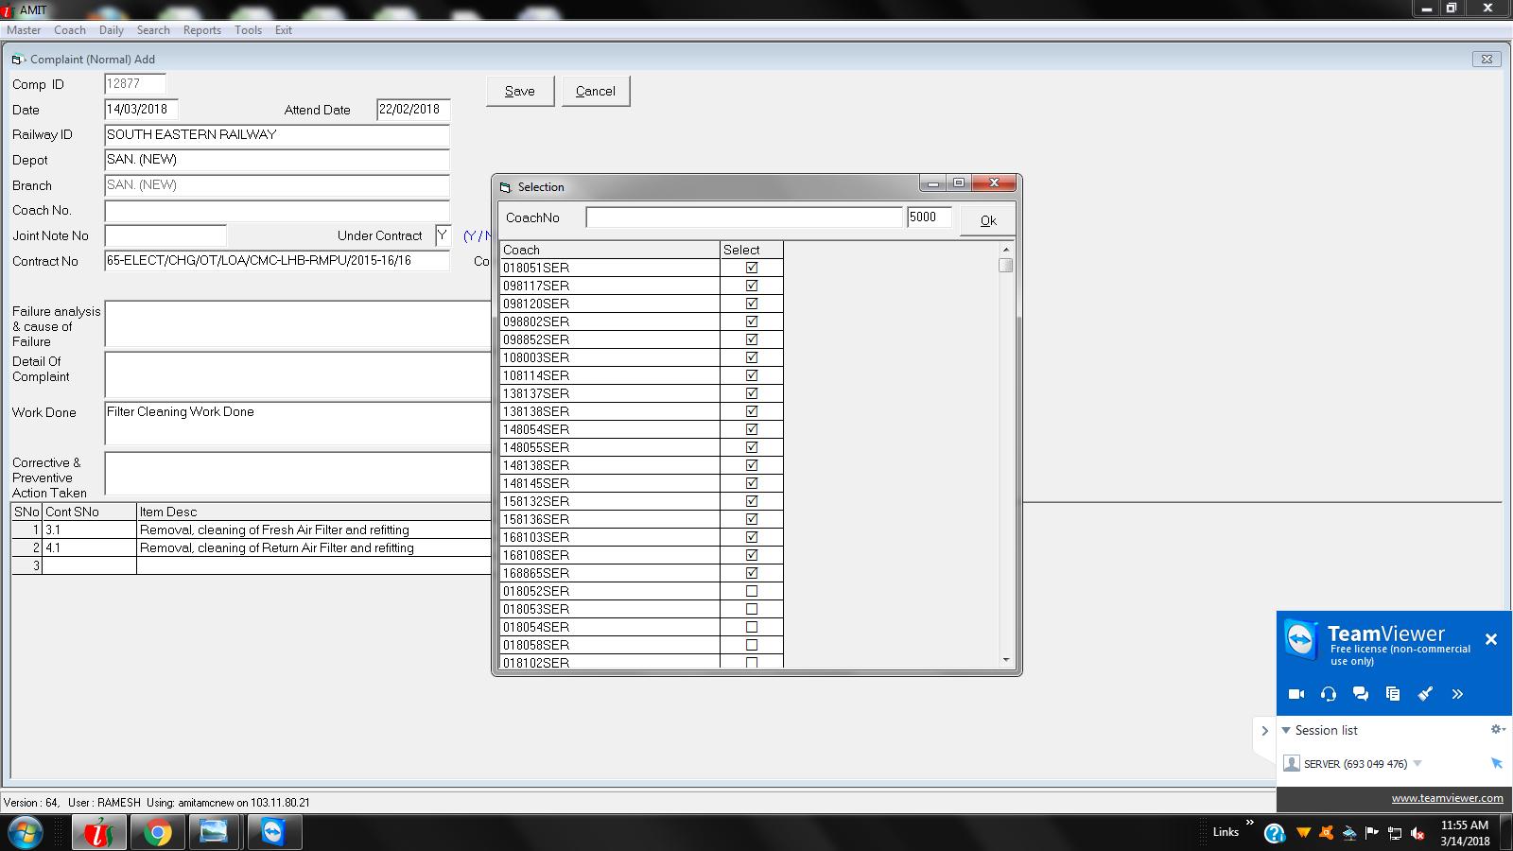Open the picture viewer taskbar icon
The image size is (1513, 851).
(x=215, y=832)
